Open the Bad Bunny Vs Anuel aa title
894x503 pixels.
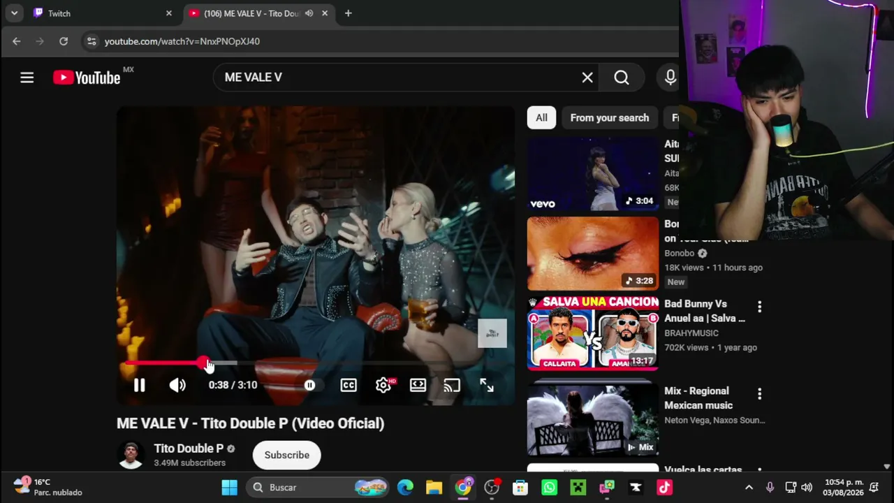[705, 311]
